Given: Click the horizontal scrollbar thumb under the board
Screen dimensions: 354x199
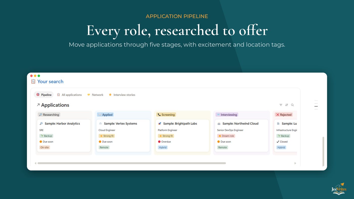Looking at the screenshot, I should click(x=131, y=163).
